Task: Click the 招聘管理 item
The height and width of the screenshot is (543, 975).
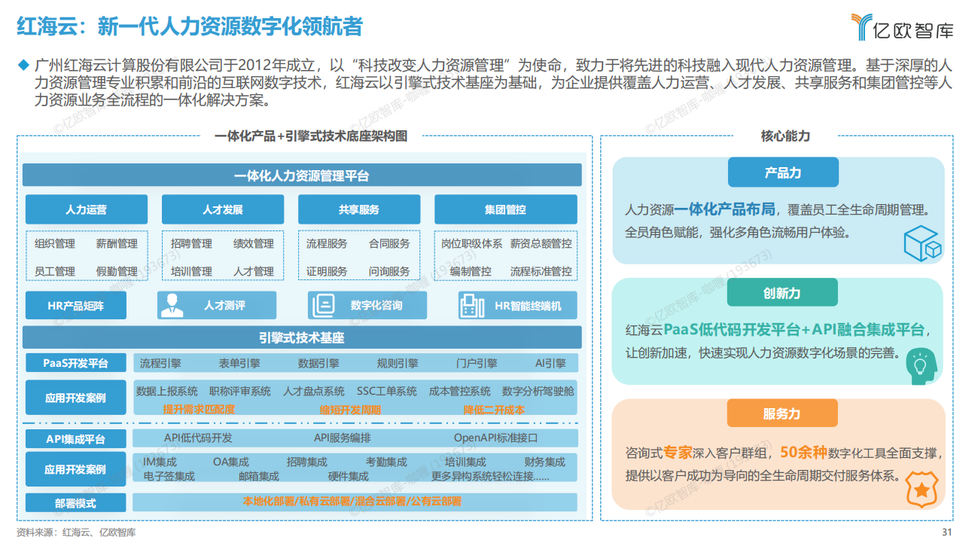Action: pyautogui.click(x=191, y=243)
